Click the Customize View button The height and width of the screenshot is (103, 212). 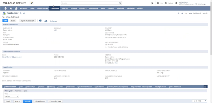55,101
